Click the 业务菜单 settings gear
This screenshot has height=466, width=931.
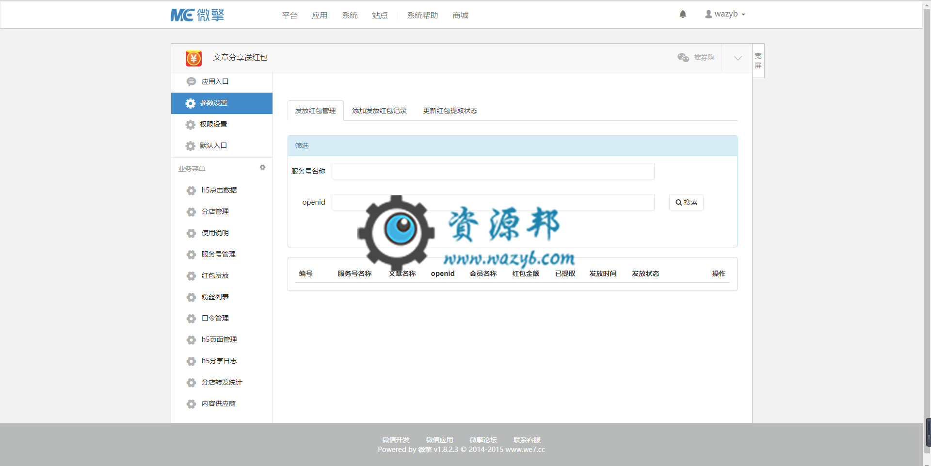pos(262,167)
